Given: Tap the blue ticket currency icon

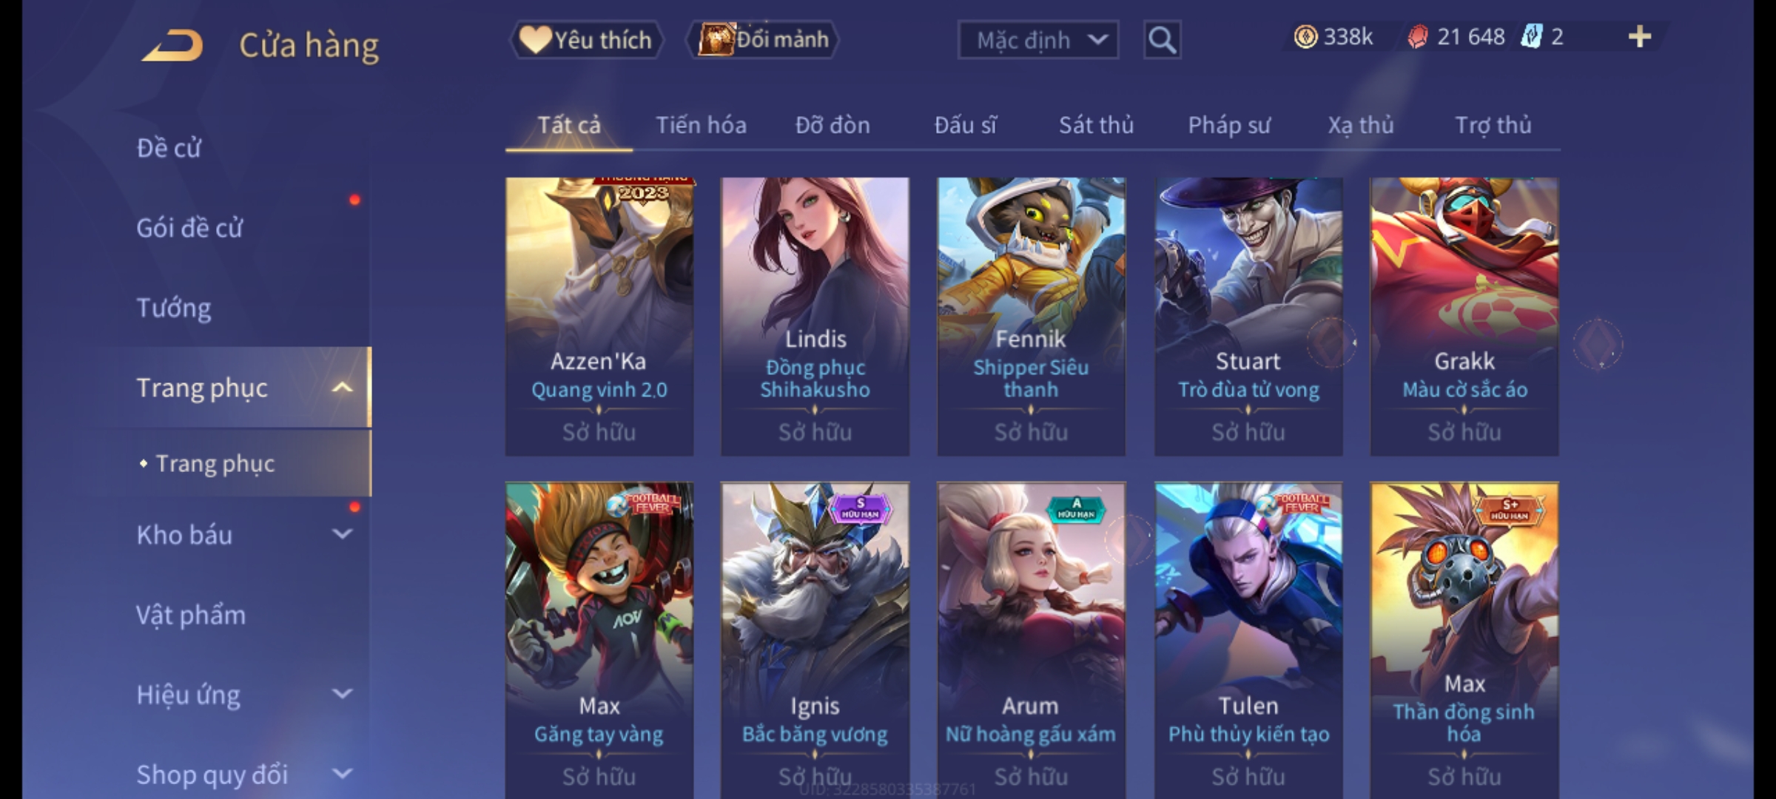Looking at the screenshot, I should point(1531,36).
